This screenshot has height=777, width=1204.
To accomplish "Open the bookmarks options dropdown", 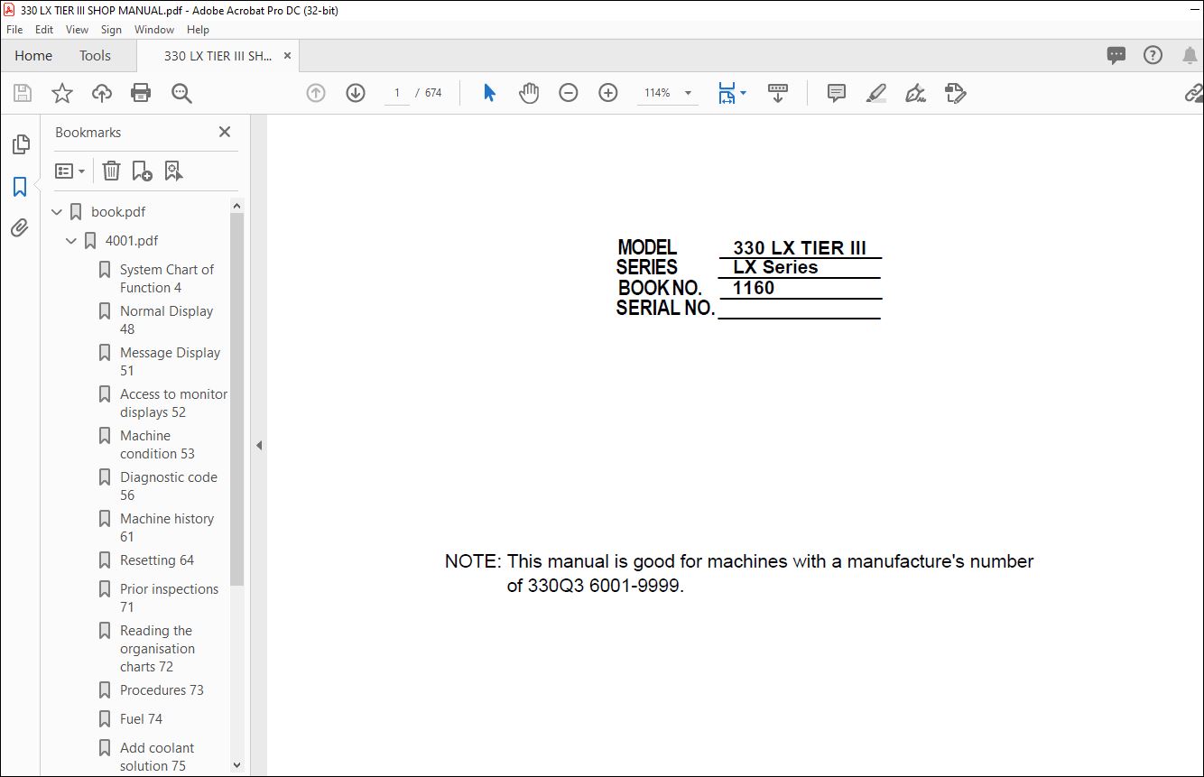I will [x=70, y=171].
